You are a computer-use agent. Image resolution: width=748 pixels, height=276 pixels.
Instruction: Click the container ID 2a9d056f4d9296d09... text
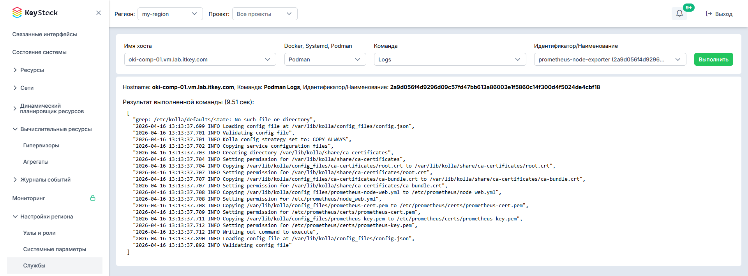495,87
